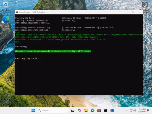This screenshot has width=152, height=114.
Task: Click the '[Connected]' status text
Action: pyautogui.click(x=69, y=20)
